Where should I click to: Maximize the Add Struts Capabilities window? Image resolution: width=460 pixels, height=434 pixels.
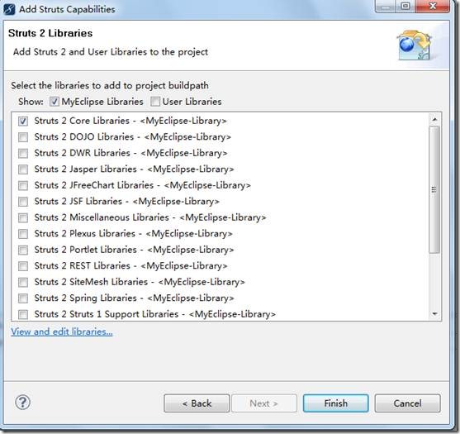(x=405, y=6)
